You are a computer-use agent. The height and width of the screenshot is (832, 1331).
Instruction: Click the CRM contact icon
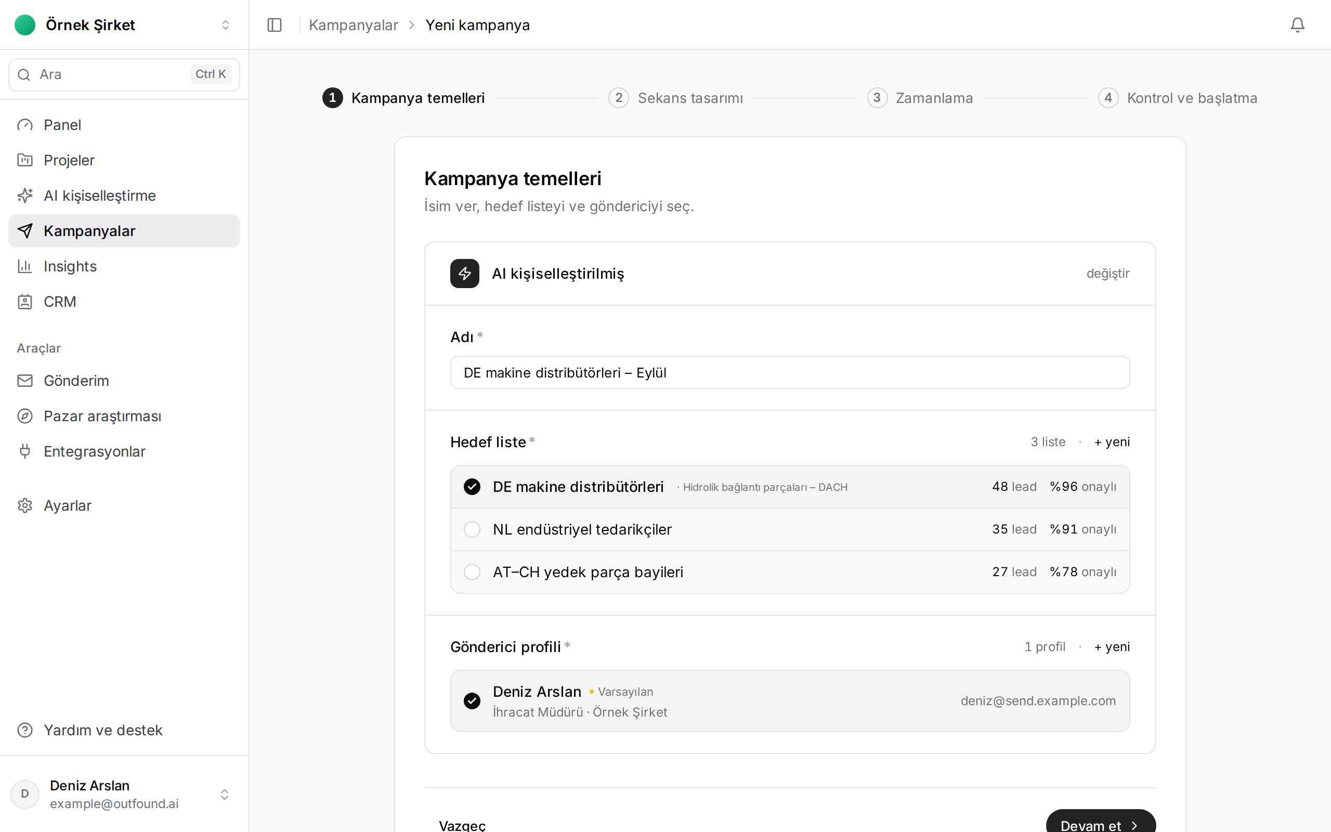tap(25, 302)
